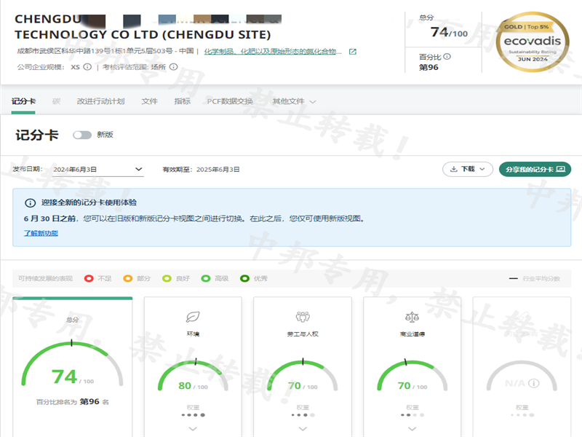
Task: Click info icon next to 公司企业规模 XS
Action: pyautogui.click(x=87, y=67)
